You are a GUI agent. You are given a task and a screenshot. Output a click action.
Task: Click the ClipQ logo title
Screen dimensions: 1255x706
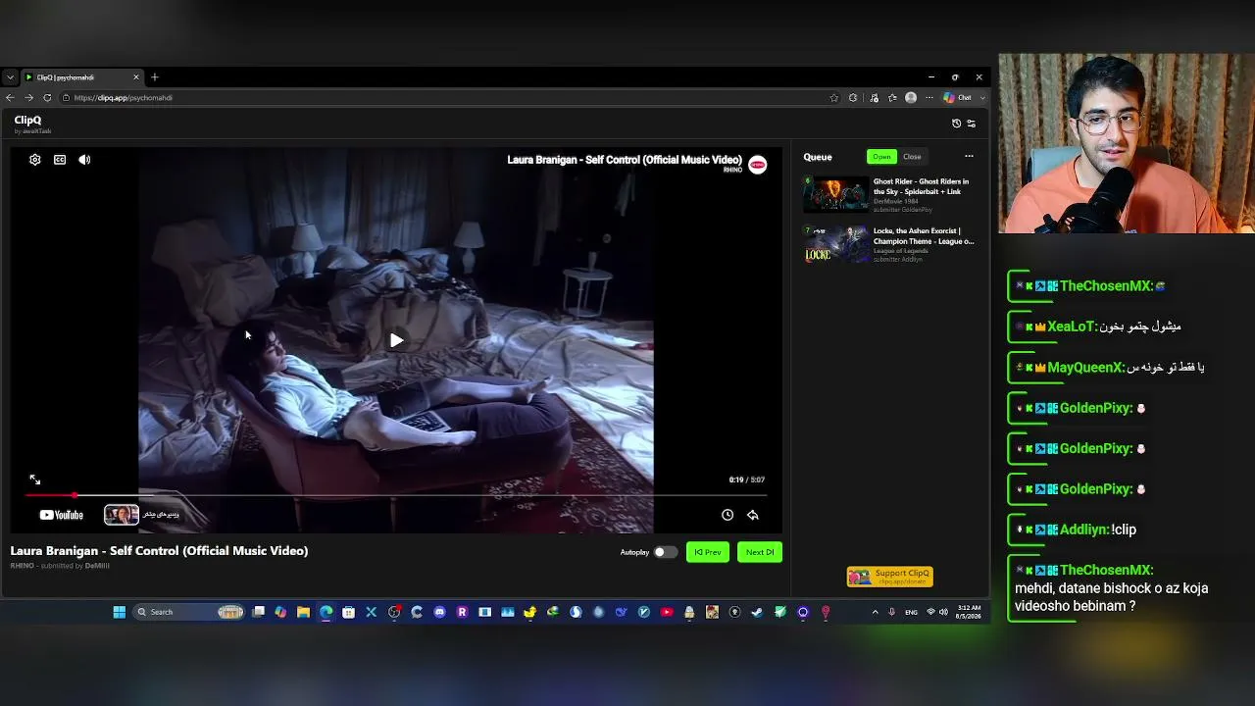click(x=27, y=121)
